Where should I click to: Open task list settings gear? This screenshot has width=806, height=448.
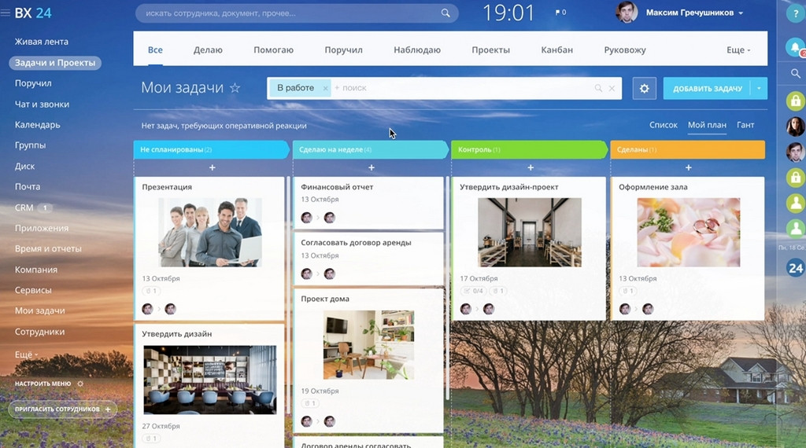(644, 88)
